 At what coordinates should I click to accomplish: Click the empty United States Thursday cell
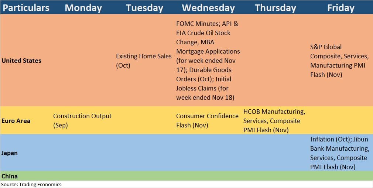(x=275, y=60)
